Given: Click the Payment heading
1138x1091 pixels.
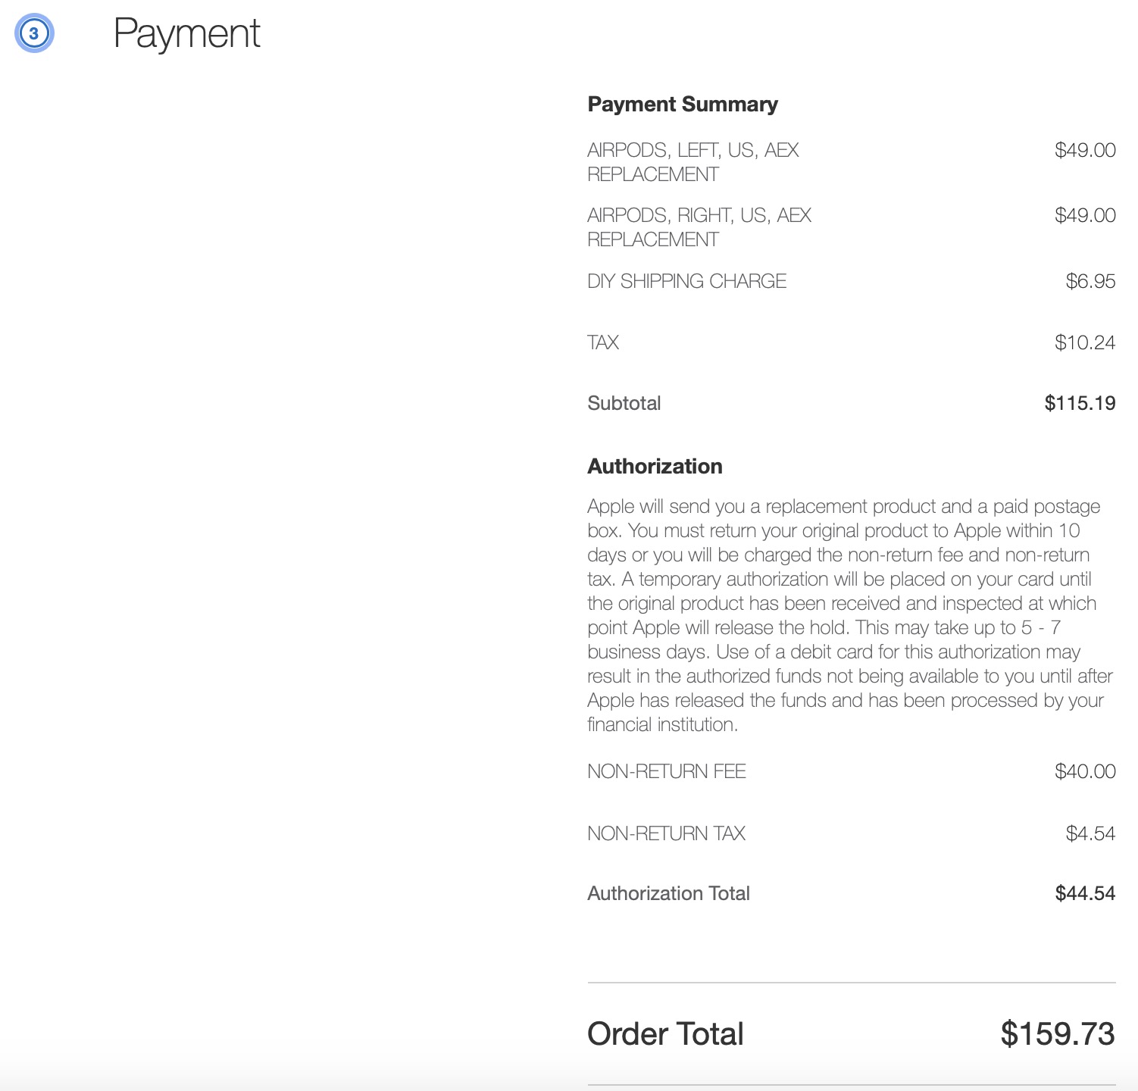Looking at the screenshot, I should [x=186, y=33].
